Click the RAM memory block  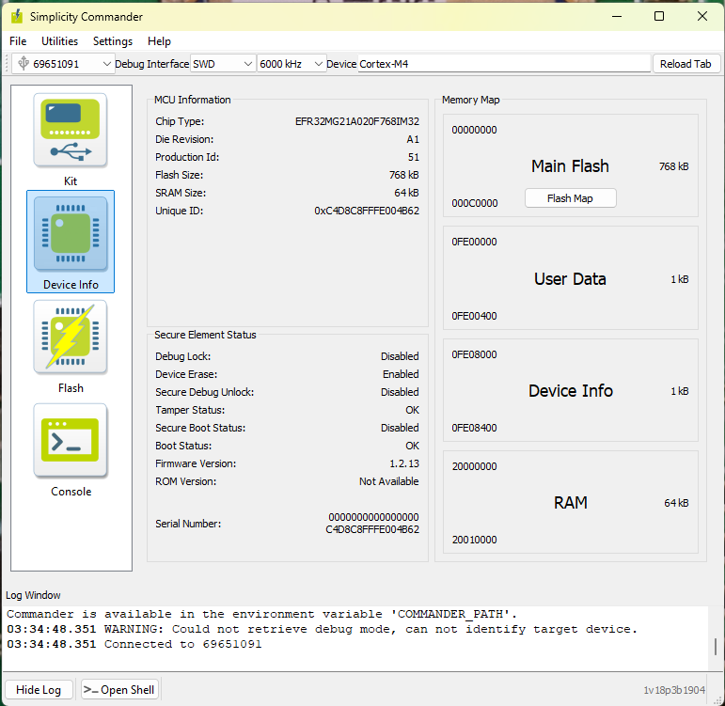(x=570, y=502)
